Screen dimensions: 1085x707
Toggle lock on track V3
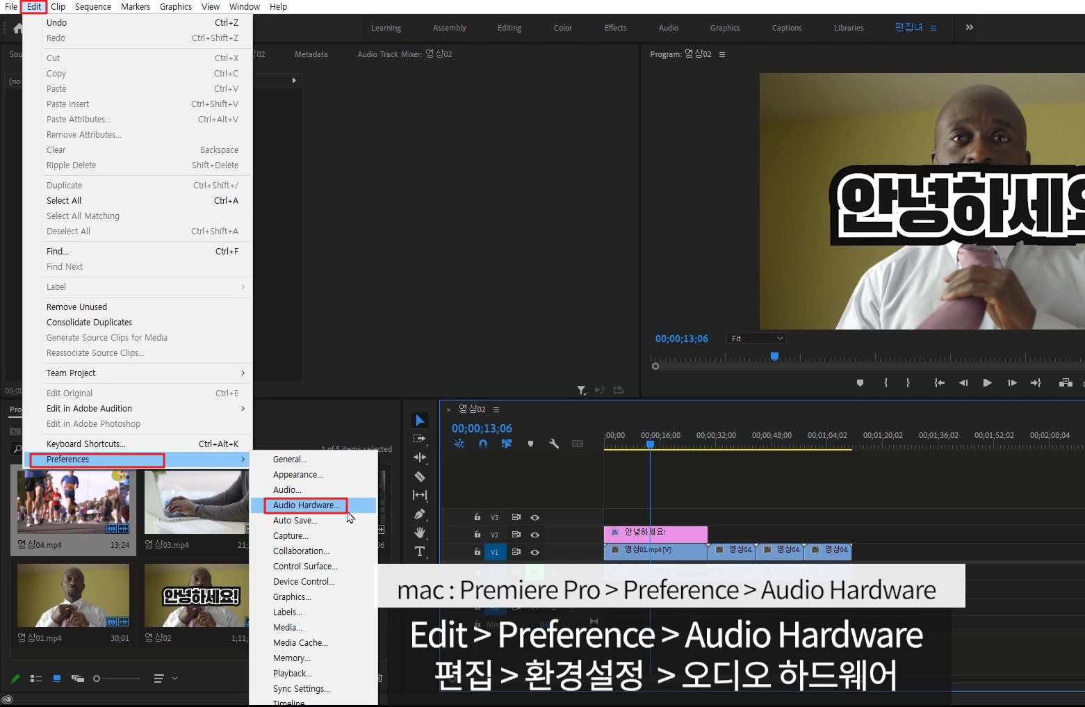pos(478,517)
